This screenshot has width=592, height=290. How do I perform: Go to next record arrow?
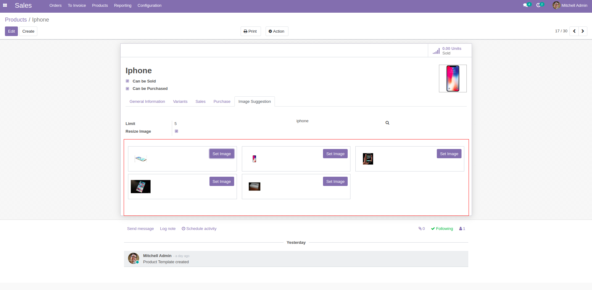pos(583,31)
